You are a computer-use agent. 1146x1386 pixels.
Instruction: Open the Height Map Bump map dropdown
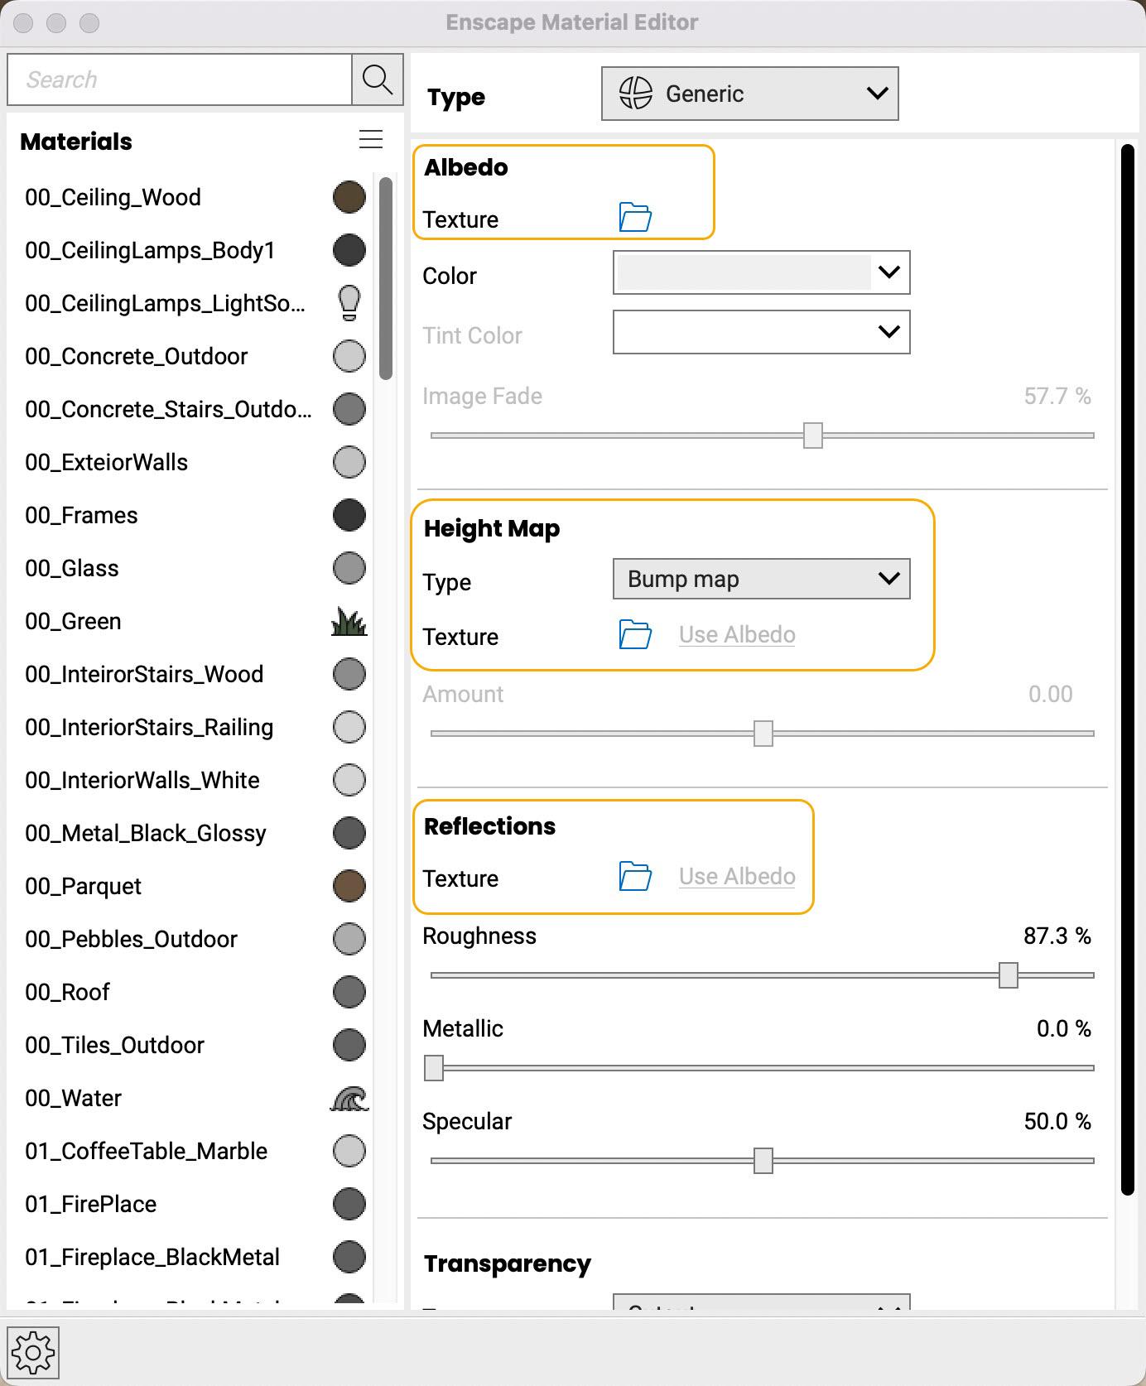(x=761, y=579)
